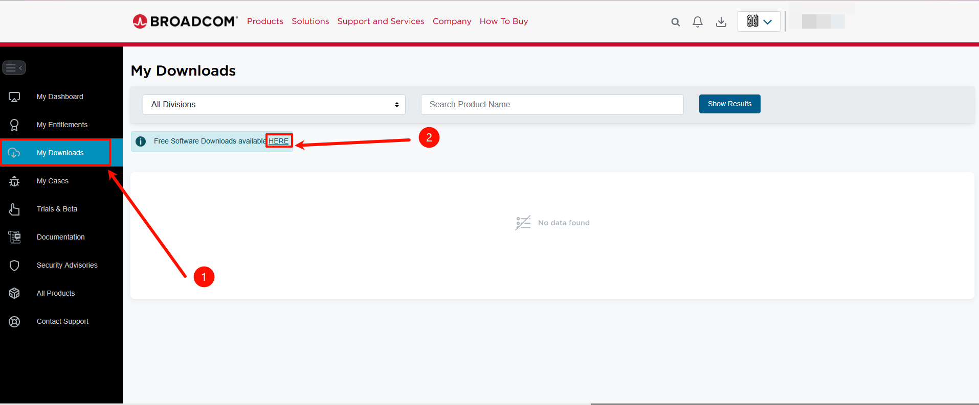
Task: Open My Dashboard in sidebar
Action: coord(60,97)
